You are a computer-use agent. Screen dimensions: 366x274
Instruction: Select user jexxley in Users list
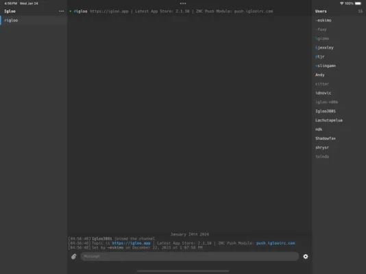click(x=324, y=47)
